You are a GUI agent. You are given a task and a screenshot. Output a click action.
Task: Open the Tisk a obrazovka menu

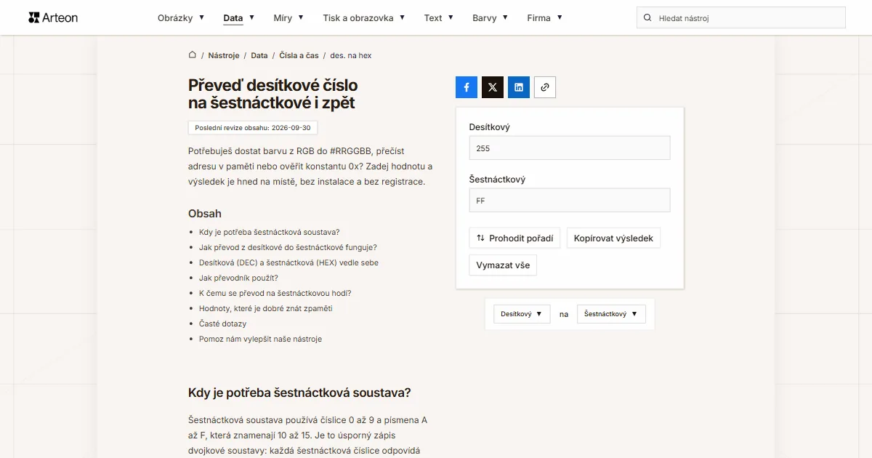[364, 17]
